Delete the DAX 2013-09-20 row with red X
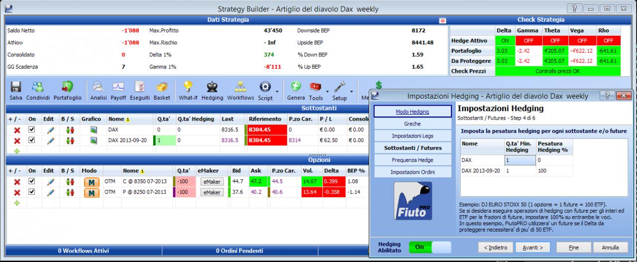 pyautogui.click(x=17, y=140)
